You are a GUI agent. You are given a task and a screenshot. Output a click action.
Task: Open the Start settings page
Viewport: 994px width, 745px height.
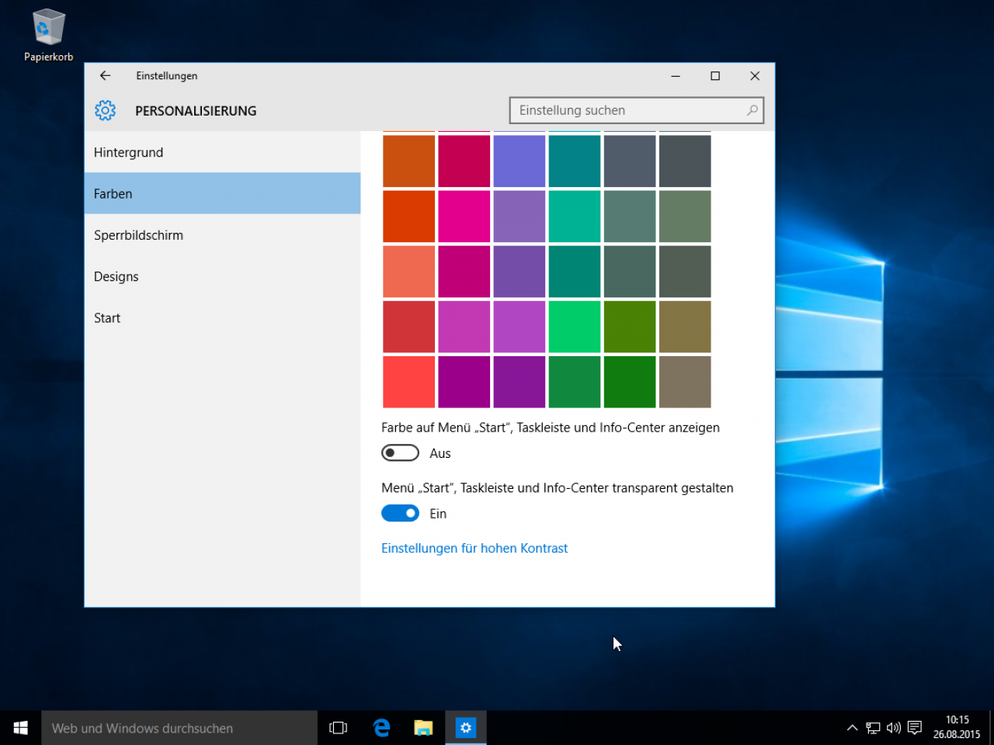click(x=222, y=317)
